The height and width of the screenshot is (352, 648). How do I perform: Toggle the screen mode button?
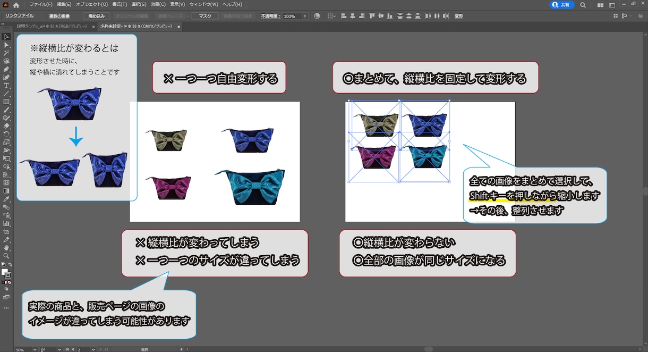click(x=6, y=297)
